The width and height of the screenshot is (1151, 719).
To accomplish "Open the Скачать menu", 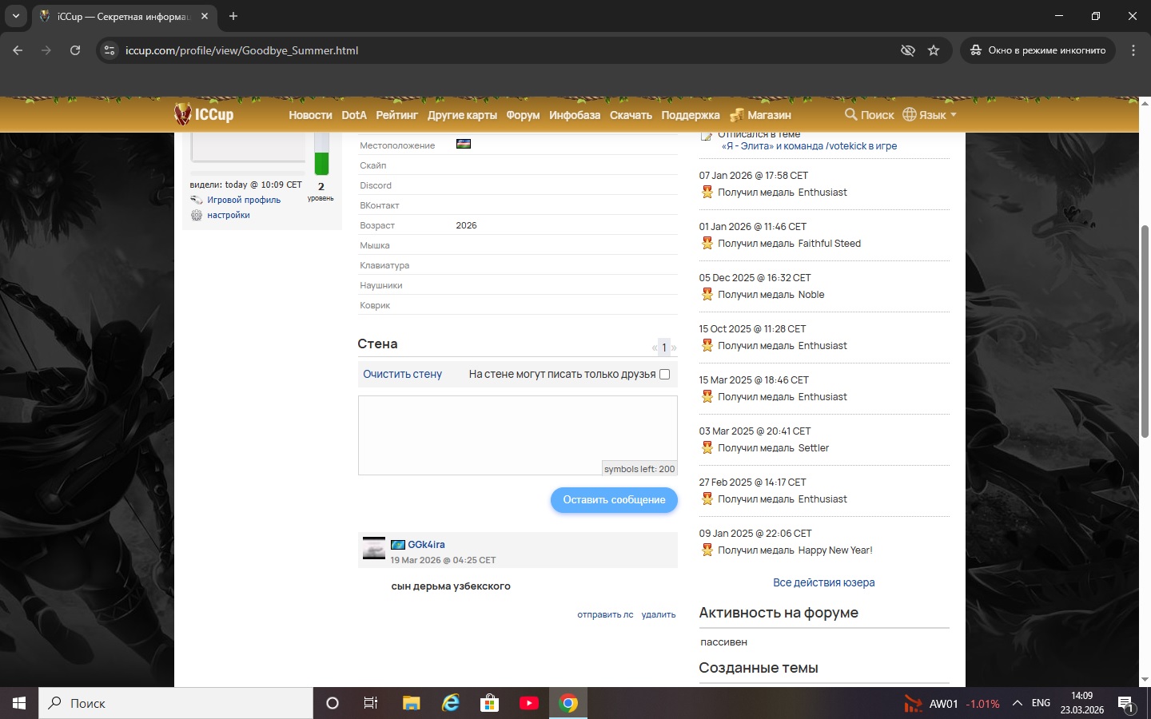I will [x=631, y=115].
